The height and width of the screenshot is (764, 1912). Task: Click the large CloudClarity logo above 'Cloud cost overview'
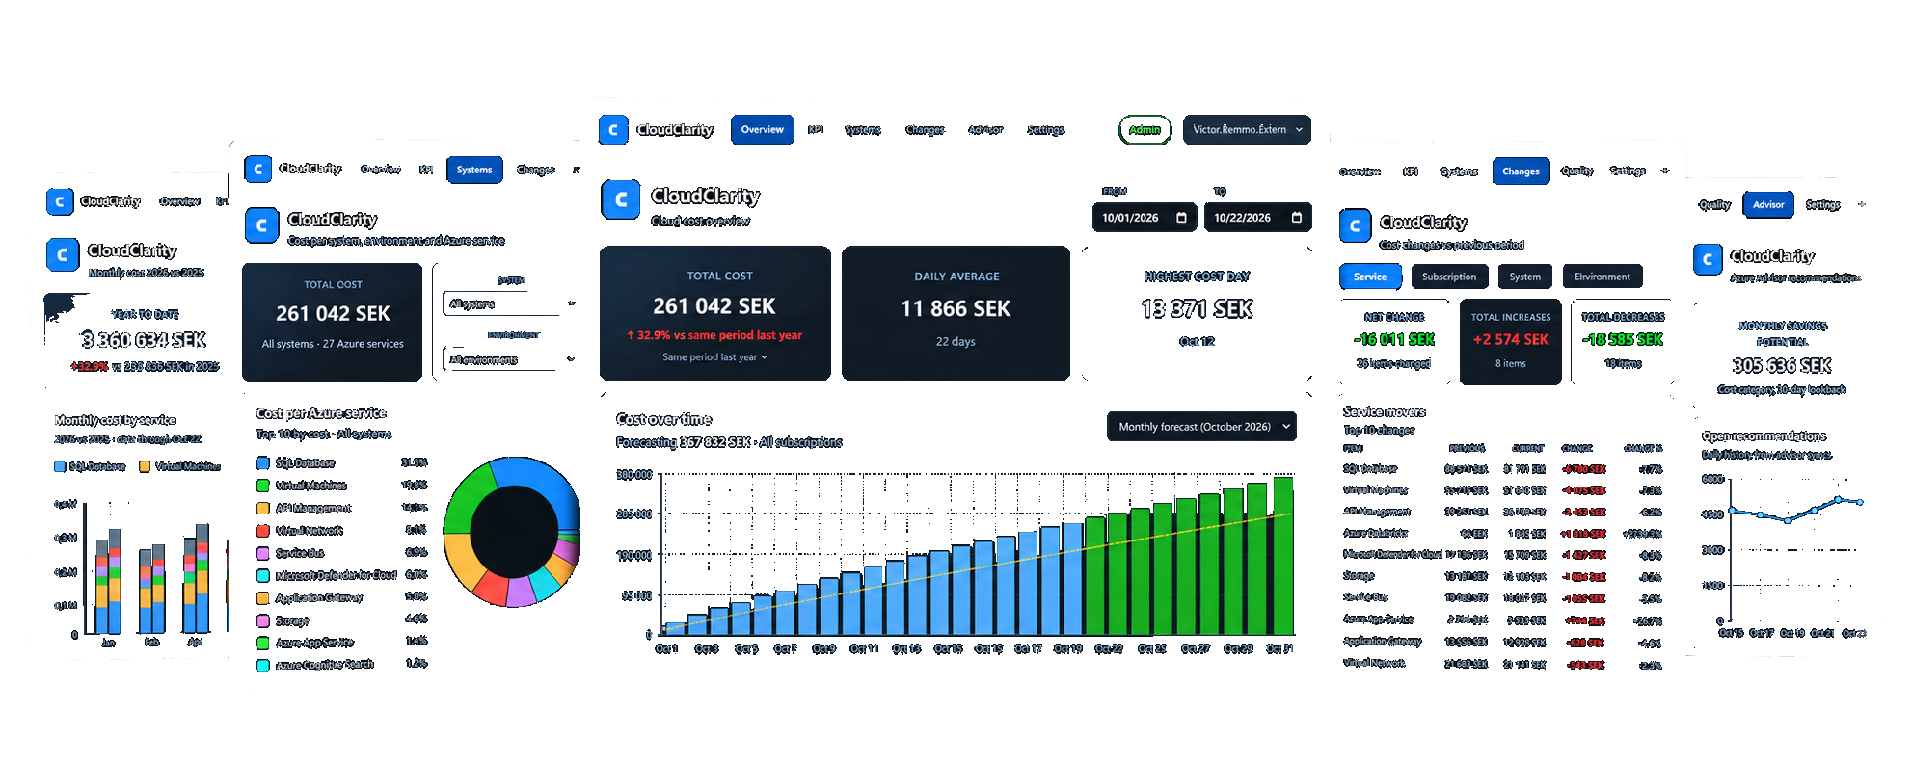[x=621, y=199]
